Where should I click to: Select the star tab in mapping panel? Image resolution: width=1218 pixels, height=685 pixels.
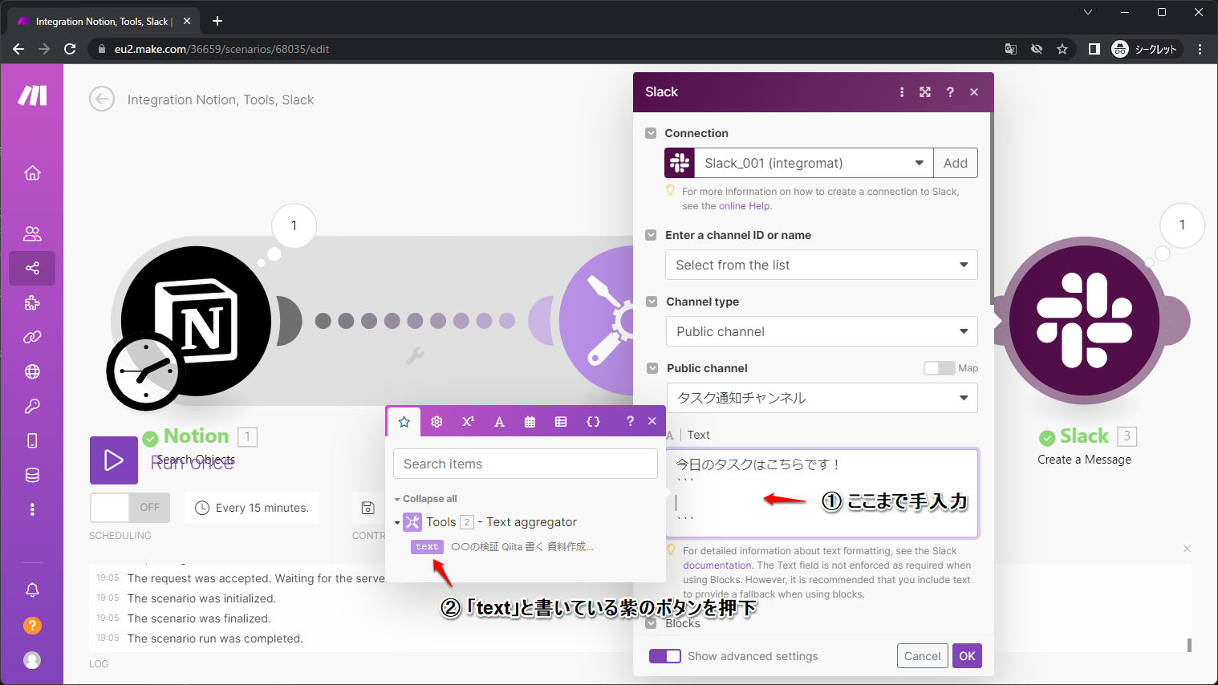tap(404, 421)
